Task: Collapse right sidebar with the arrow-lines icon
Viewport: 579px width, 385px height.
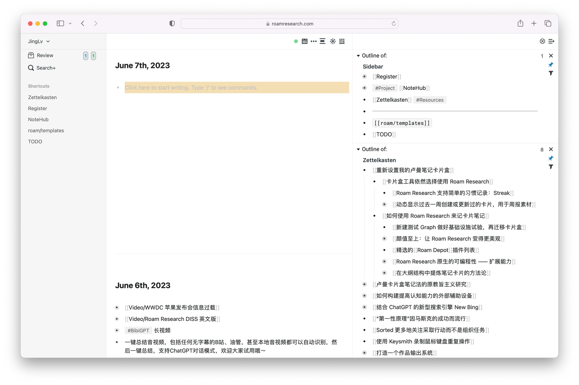Action: (x=551, y=41)
